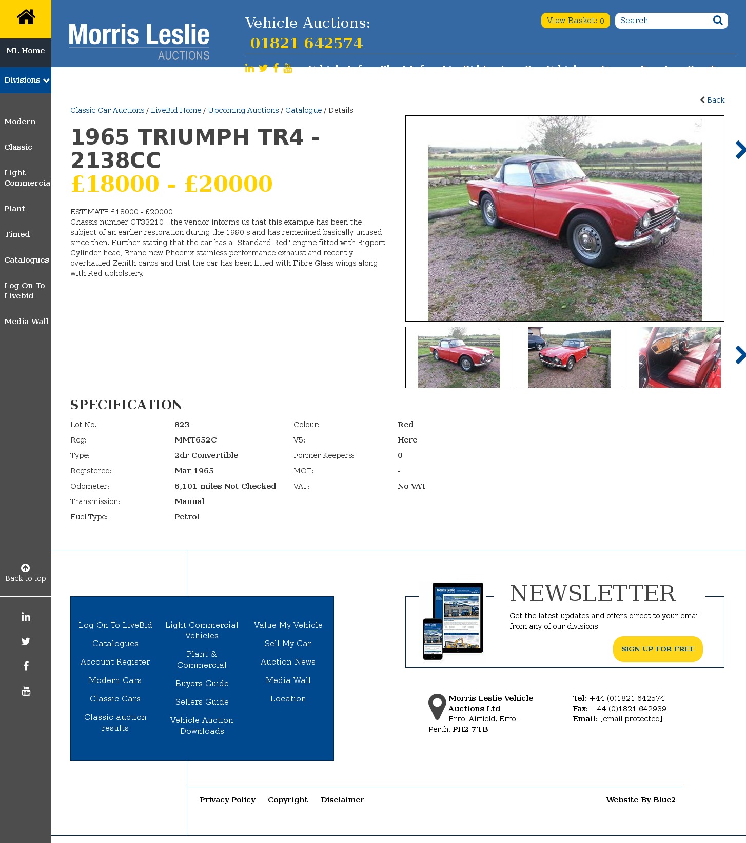The height and width of the screenshot is (843, 746).
Task: Click the main Triumph TR4 photo
Action: point(565,218)
